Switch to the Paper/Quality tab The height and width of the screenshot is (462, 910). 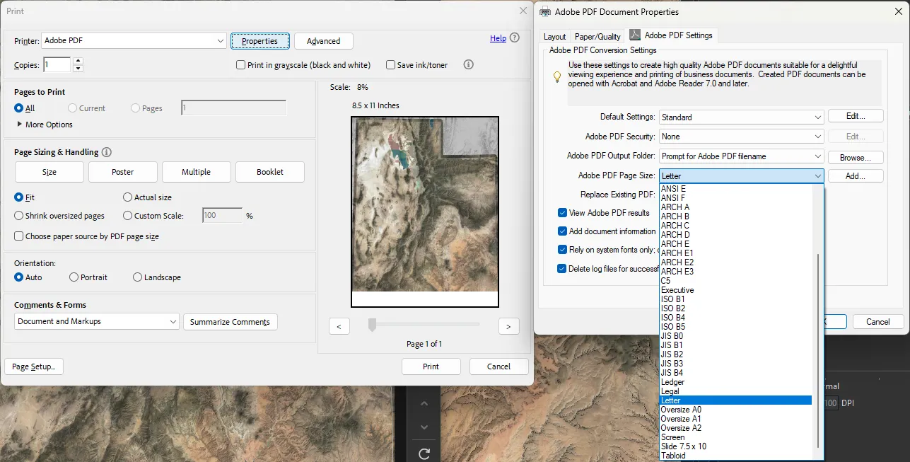point(597,37)
